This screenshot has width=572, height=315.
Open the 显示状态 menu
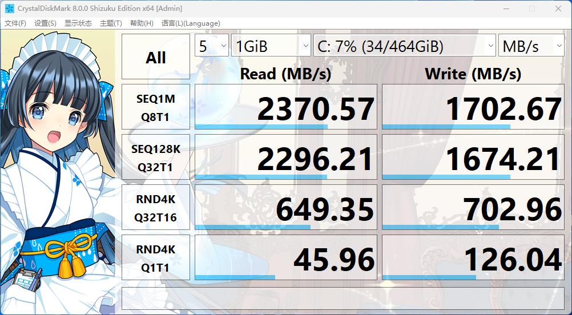[x=78, y=23]
